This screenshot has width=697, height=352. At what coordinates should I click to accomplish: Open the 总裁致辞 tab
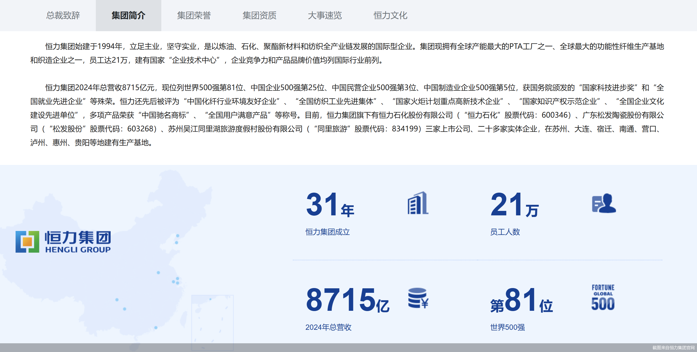(63, 15)
